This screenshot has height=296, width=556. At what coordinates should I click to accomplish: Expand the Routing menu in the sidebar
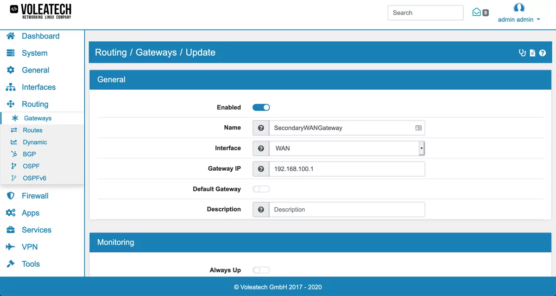(35, 104)
